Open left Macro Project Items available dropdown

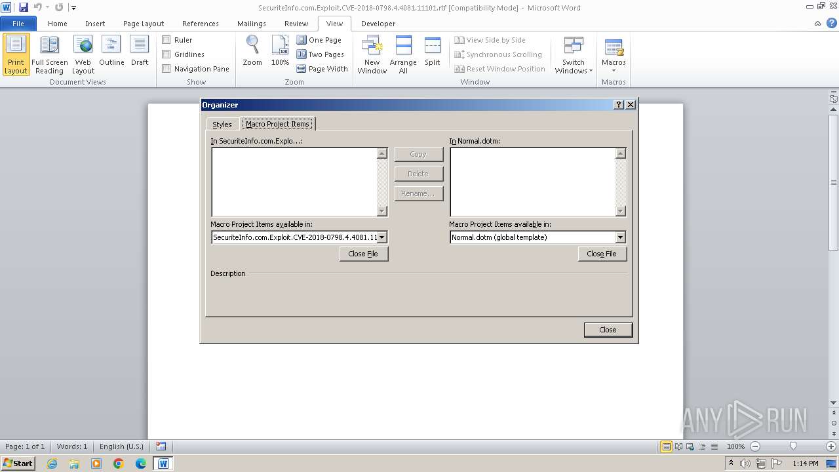pos(382,237)
